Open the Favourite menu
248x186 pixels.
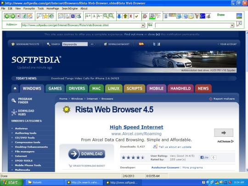coord(29,8)
